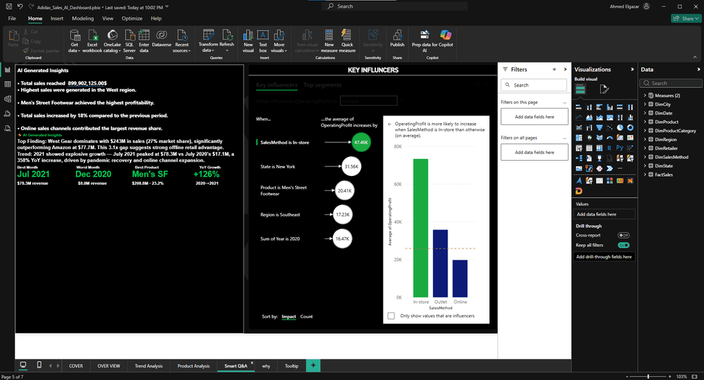
Task: Select the Python visual icon
Action: [619, 148]
